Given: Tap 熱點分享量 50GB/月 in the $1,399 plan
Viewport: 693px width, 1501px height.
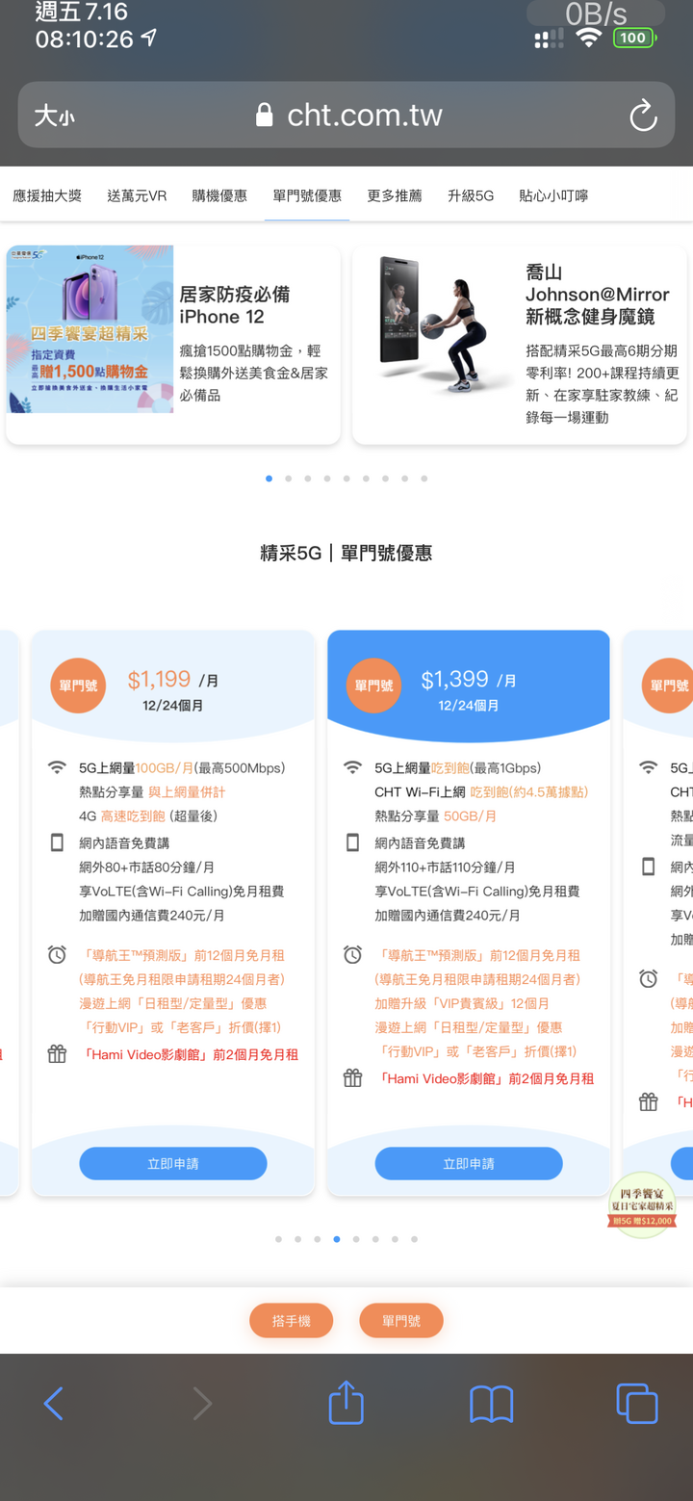Looking at the screenshot, I should click(436, 815).
